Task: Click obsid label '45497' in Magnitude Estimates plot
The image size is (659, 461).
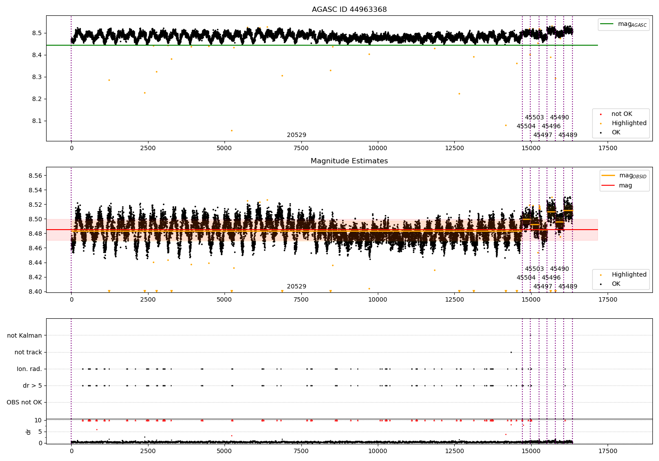Action: [543, 286]
